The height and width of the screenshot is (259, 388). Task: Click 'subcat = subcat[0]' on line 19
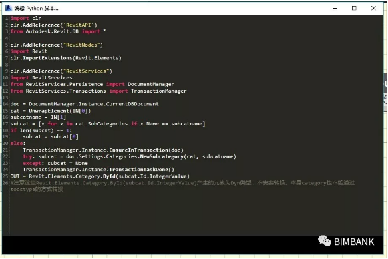point(51,137)
